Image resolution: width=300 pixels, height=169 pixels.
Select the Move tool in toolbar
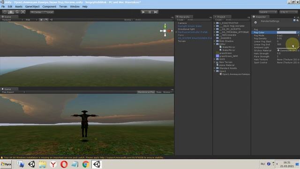pyautogui.click(x=11, y=12)
